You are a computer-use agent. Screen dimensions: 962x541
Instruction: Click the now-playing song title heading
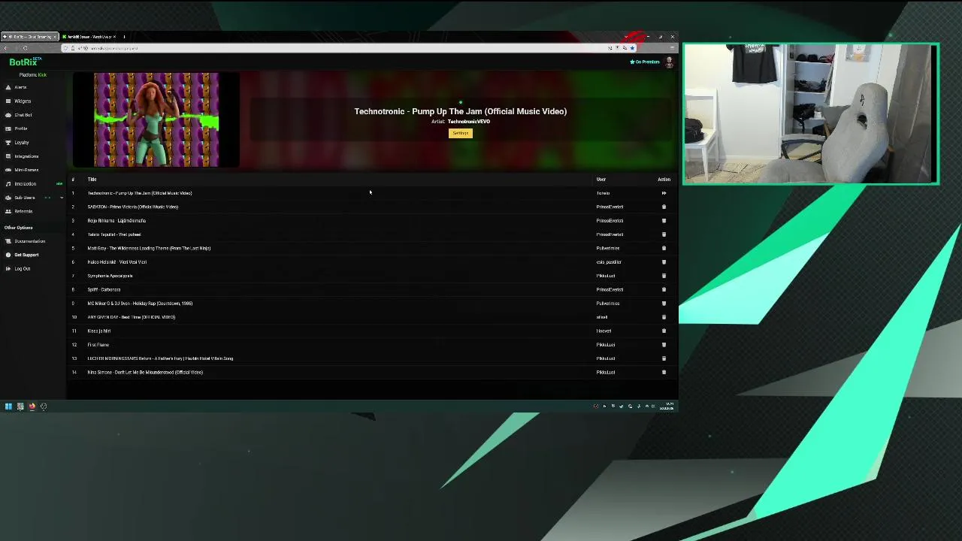(461, 111)
